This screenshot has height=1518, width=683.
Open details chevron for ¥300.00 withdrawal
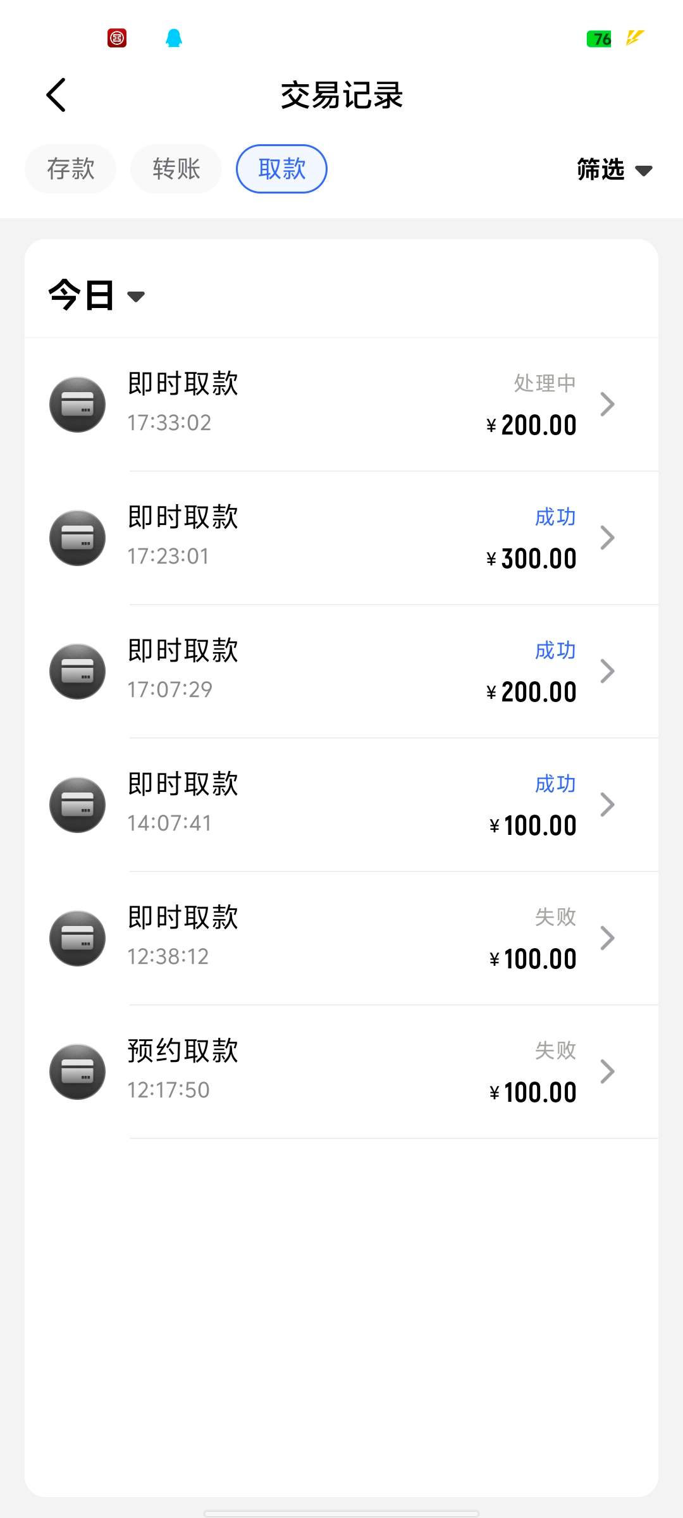click(x=607, y=538)
